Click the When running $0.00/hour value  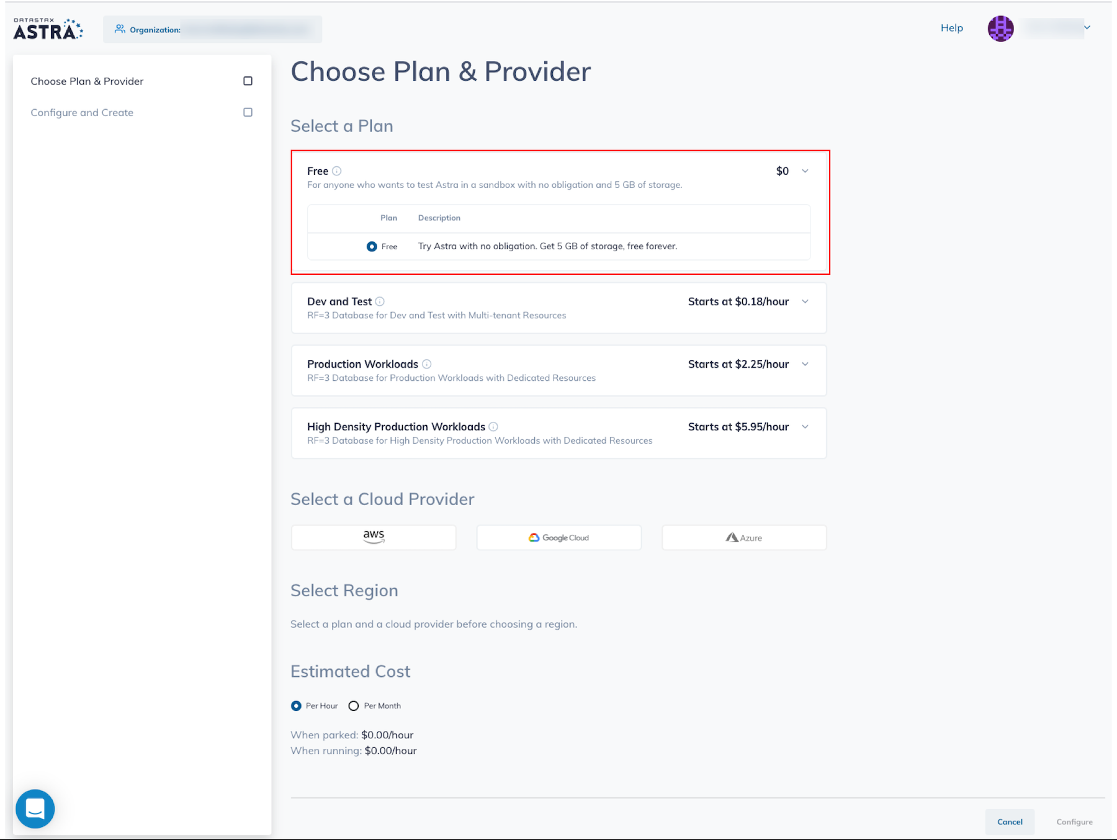391,751
